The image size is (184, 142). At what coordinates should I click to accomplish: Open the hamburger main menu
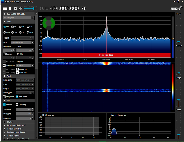pos(5,8)
